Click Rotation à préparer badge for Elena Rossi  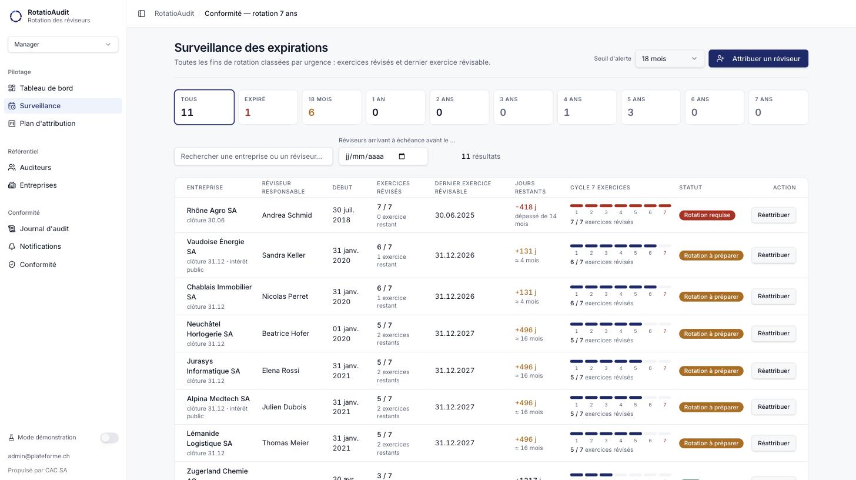pos(711,371)
